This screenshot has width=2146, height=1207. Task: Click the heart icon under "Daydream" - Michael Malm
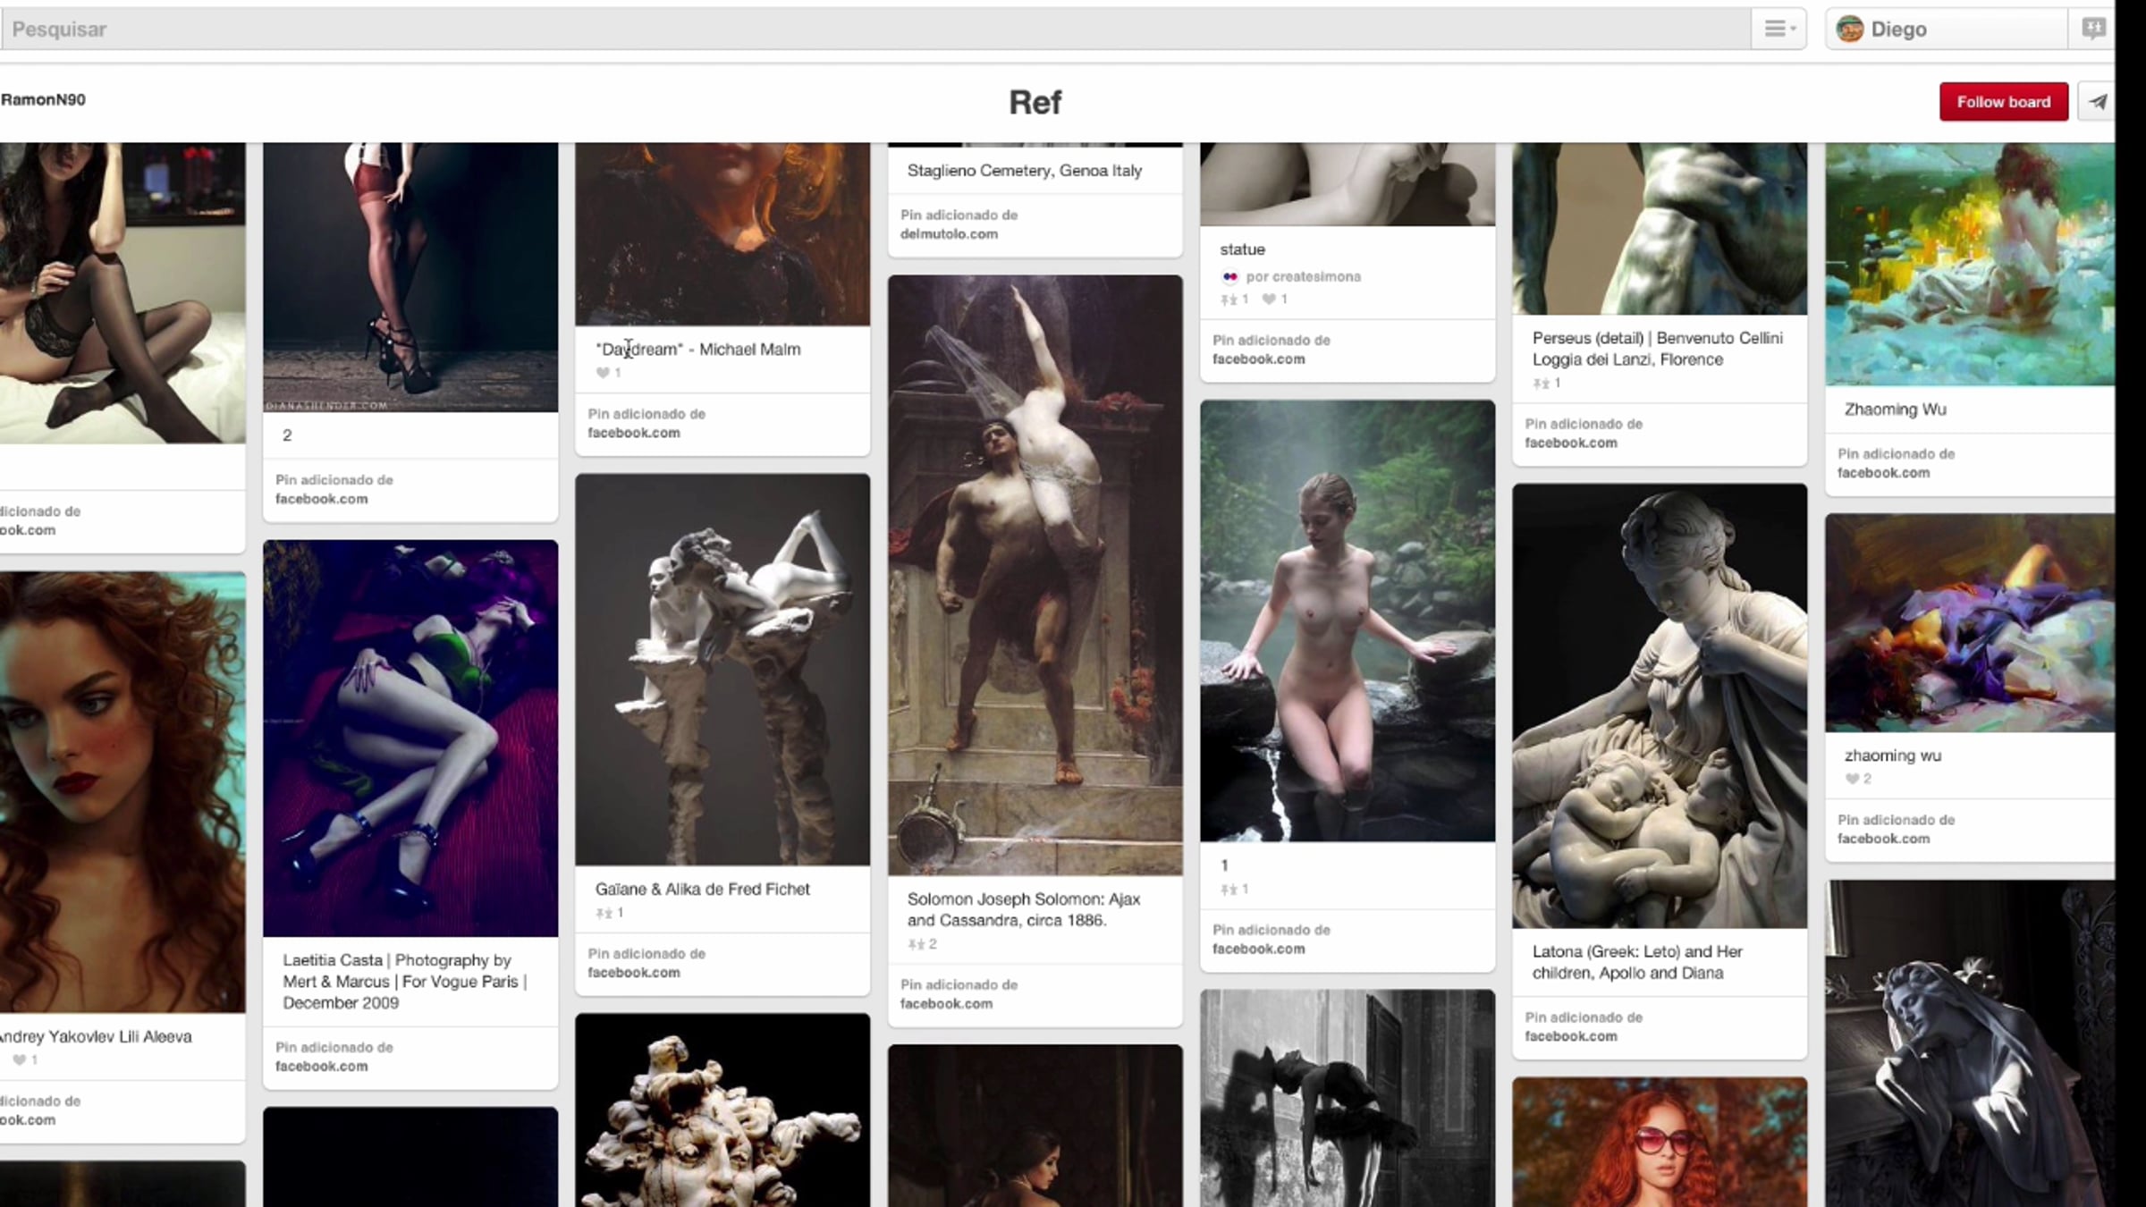click(x=603, y=373)
